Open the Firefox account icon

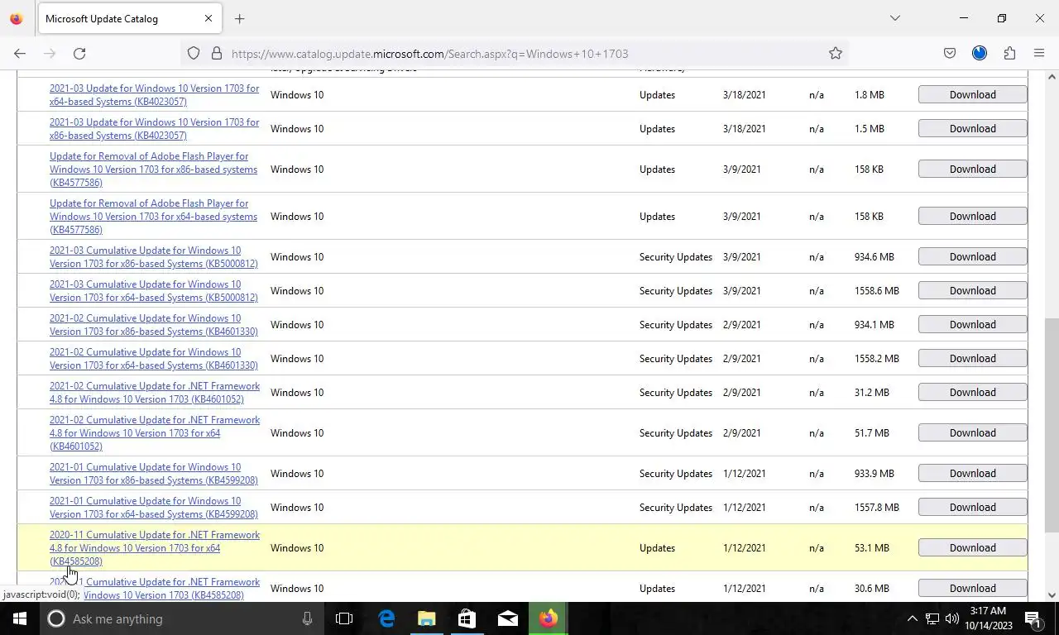980,54
